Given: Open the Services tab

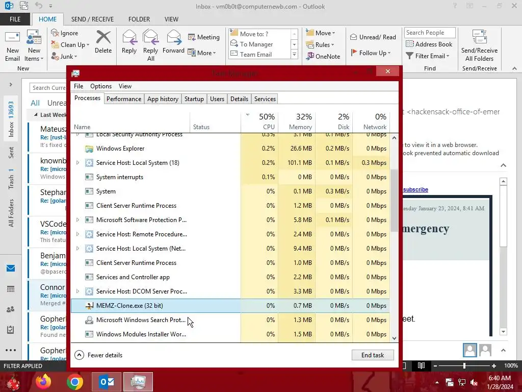Looking at the screenshot, I should coord(265,99).
